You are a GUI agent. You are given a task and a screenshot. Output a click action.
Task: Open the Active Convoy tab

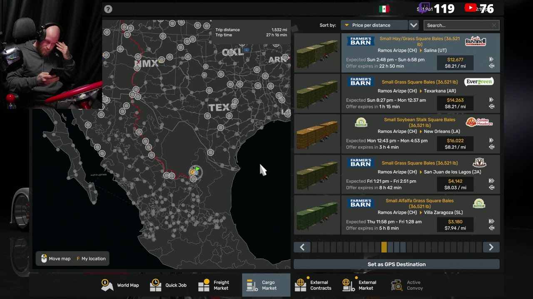(407, 285)
